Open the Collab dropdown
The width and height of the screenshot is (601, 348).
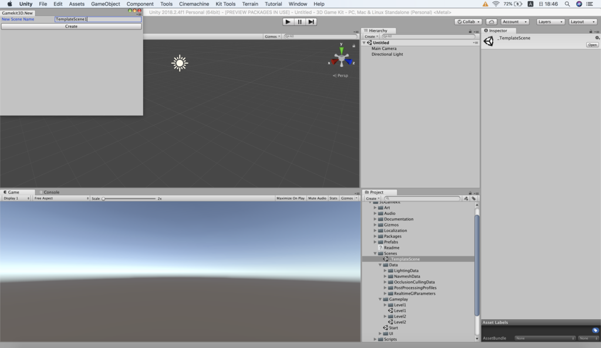click(468, 22)
